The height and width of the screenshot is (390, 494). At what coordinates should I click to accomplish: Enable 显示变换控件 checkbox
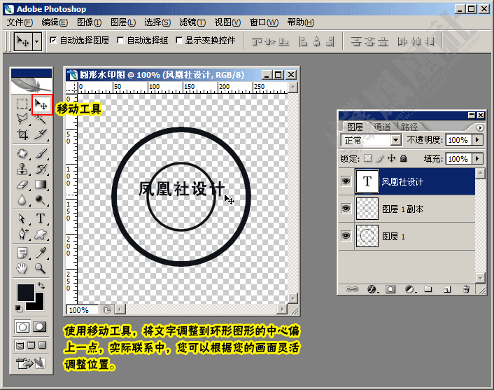[179, 40]
